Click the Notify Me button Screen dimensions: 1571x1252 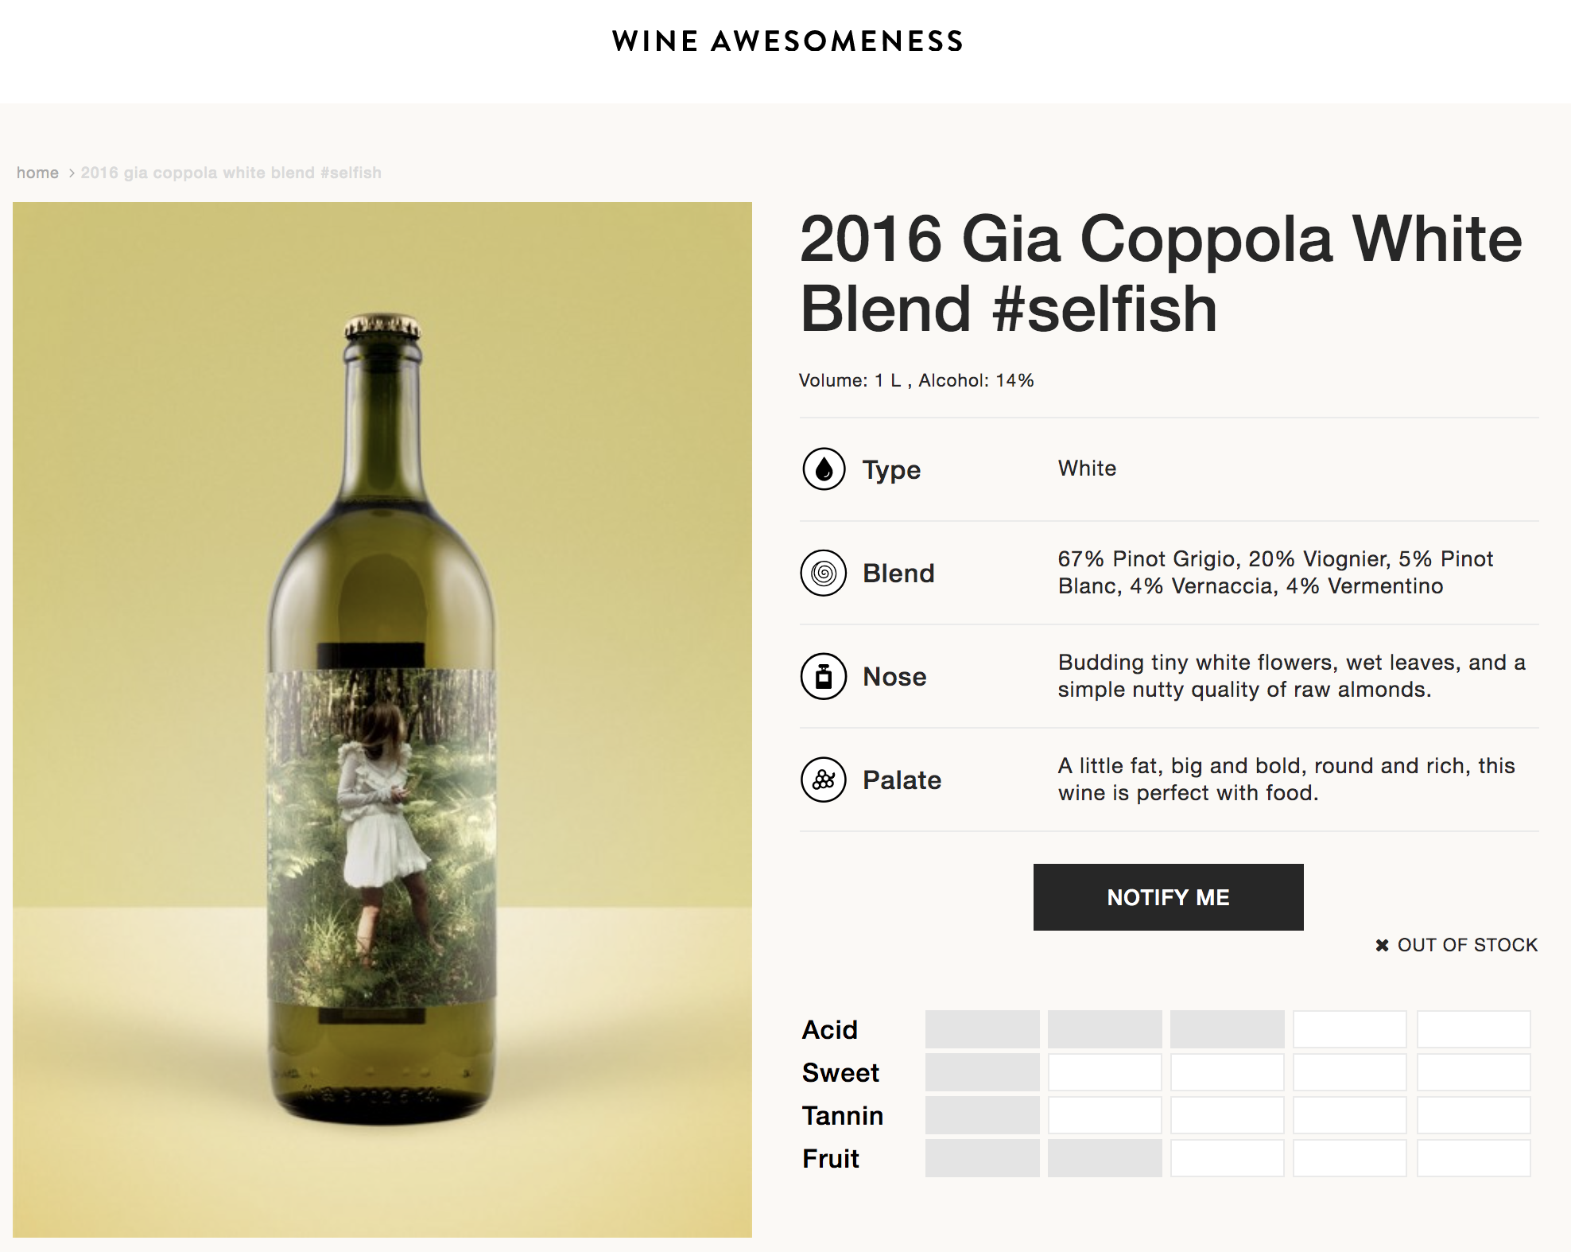pos(1168,897)
